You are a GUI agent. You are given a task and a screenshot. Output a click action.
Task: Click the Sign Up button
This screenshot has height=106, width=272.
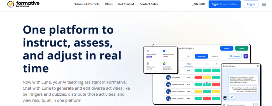click(x=224, y=4)
